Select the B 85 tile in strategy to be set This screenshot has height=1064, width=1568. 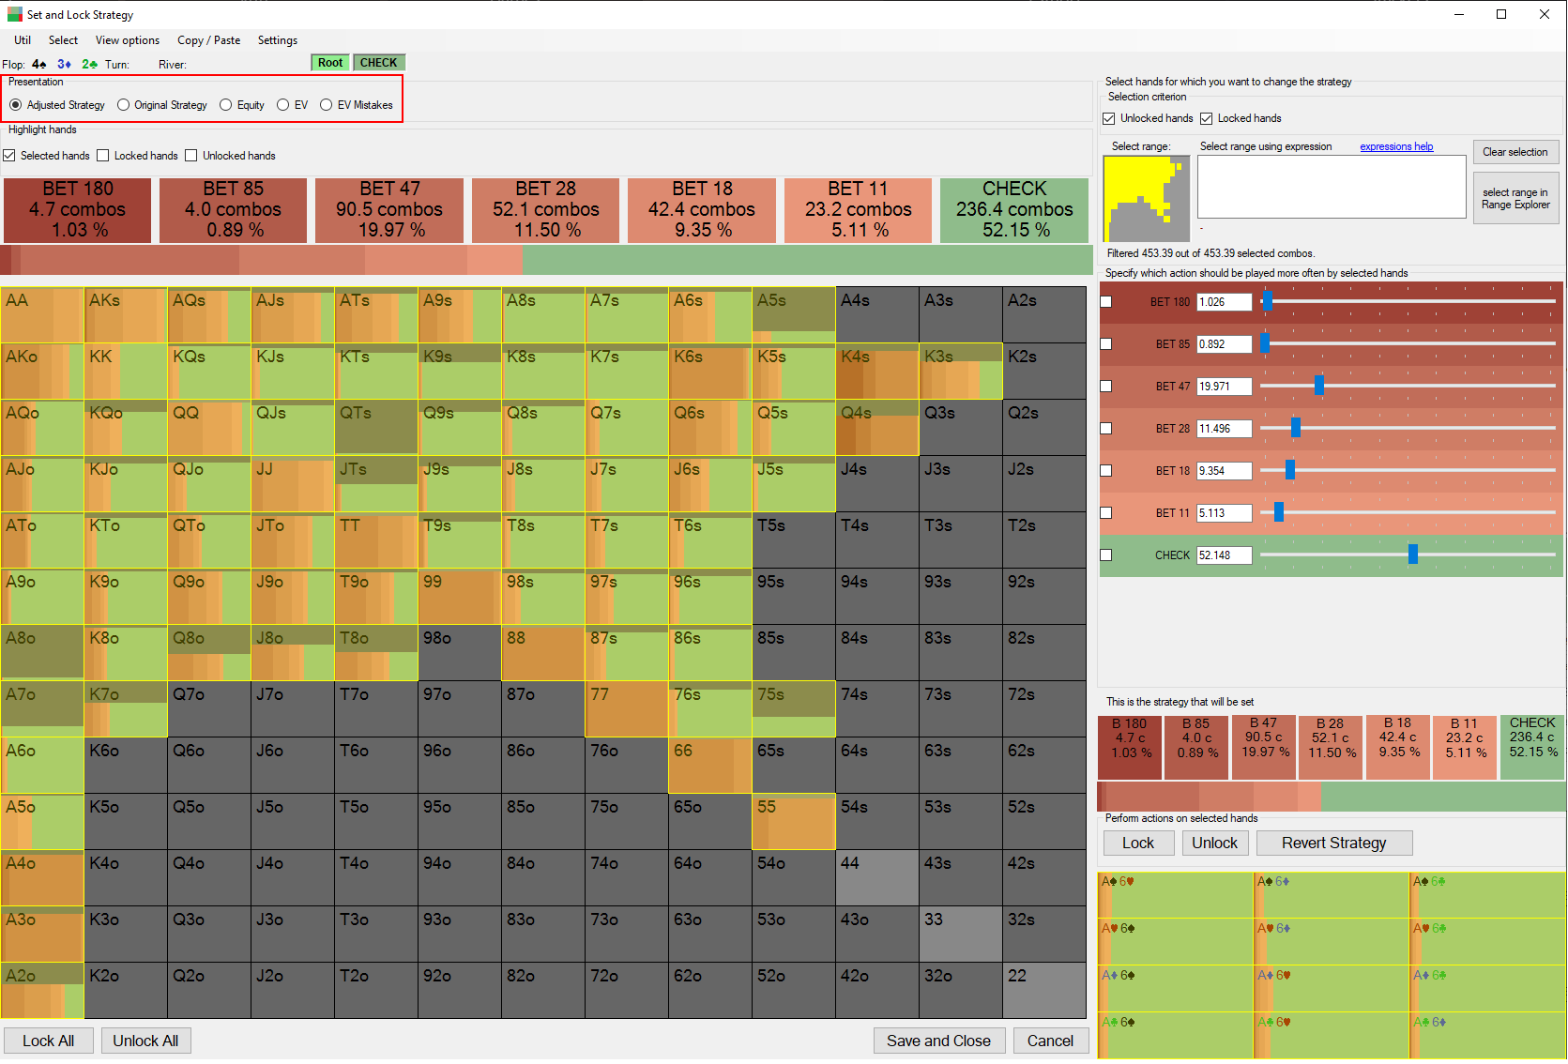(1196, 747)
